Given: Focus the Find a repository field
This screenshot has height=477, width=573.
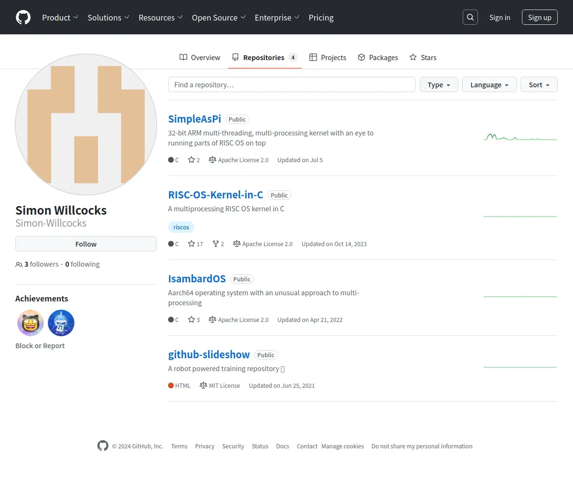Looking at the screenshot, I should 292,84.
